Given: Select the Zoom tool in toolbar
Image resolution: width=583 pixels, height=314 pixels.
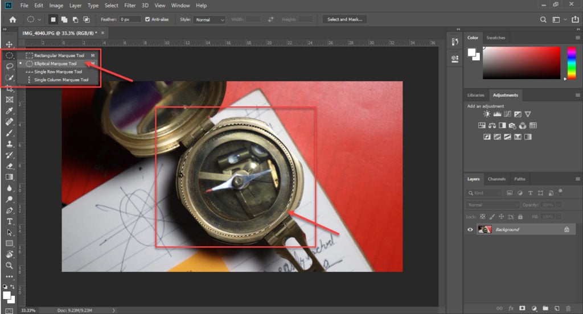Looking at the screenshot, I should [9, 266].
